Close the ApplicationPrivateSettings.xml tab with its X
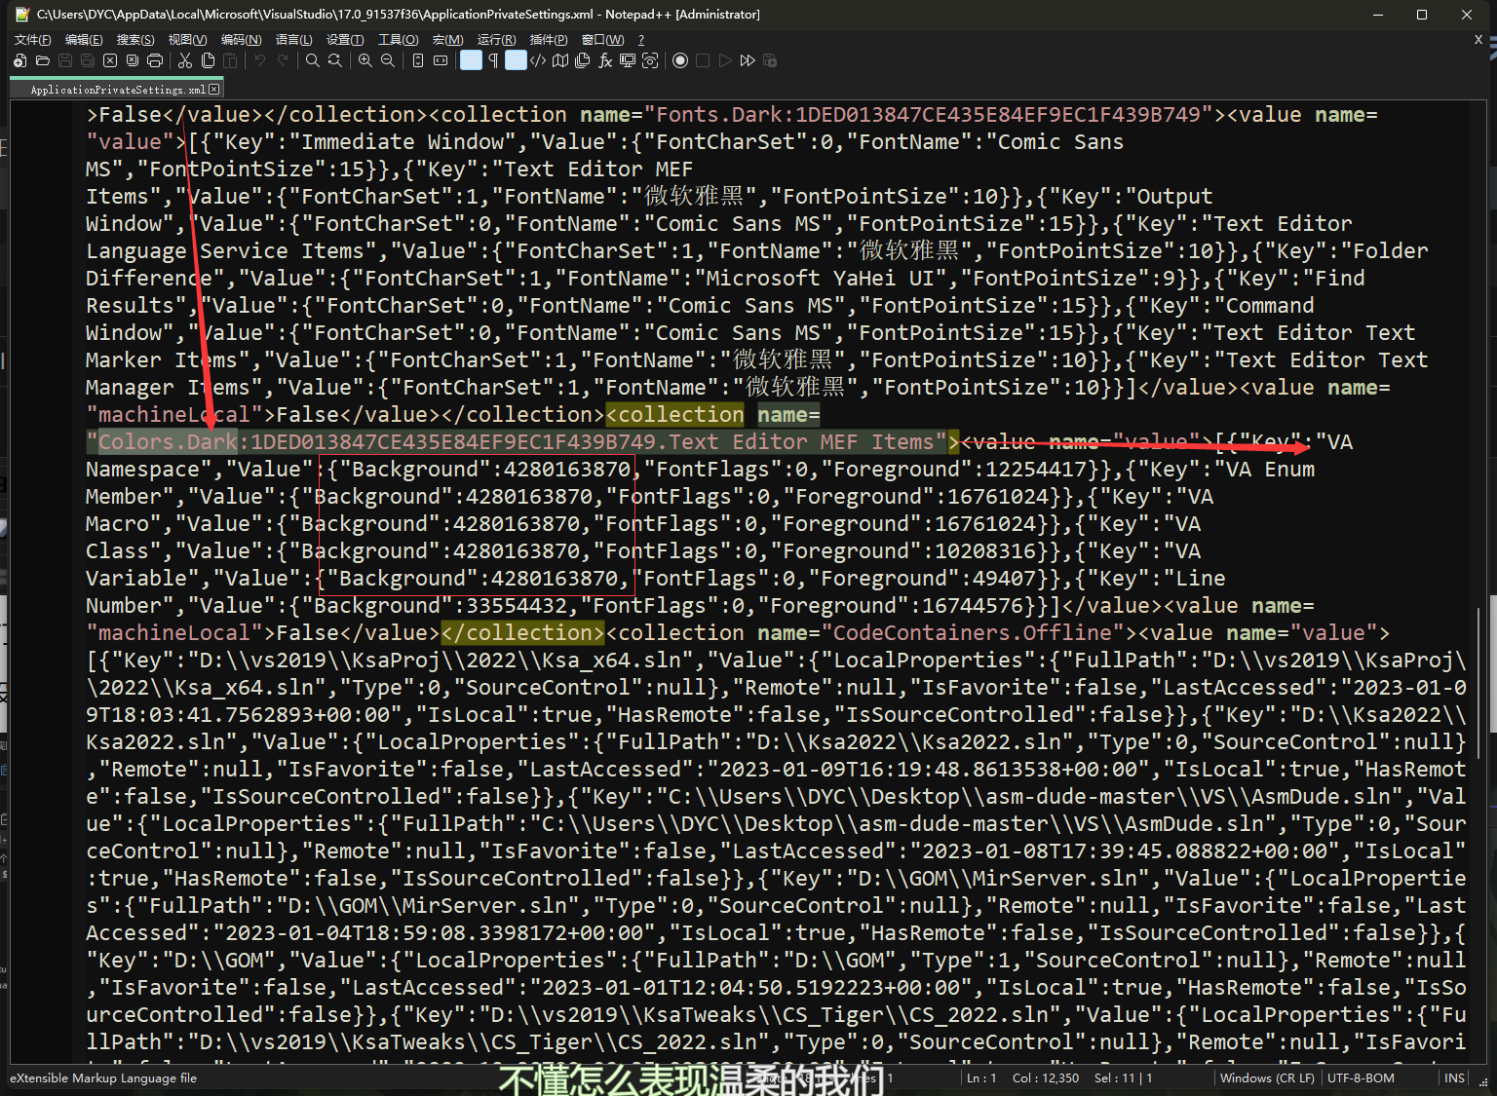The width and height of the screenshot is (1497, 1096). (x=214, y=90)
